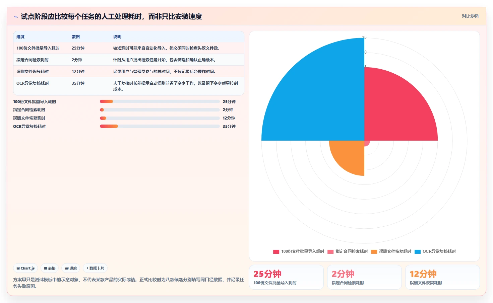493x303 pixels.
Task: Click the lightning icon beside the title
Action: coord(16,17)
